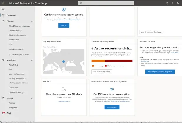Click the access and session controls shield icon
Image resolution: width=182 pixels, height=123 pixels.
point(64,10)
